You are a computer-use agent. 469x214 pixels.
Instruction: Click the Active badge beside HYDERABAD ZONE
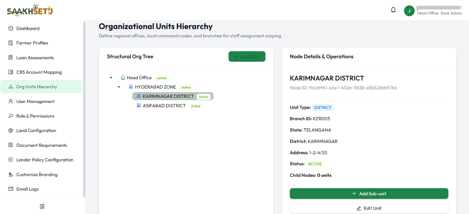[186, 87]
